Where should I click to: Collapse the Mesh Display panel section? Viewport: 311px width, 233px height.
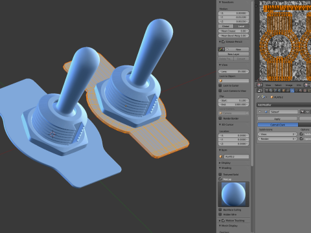[x=220, y=226]
